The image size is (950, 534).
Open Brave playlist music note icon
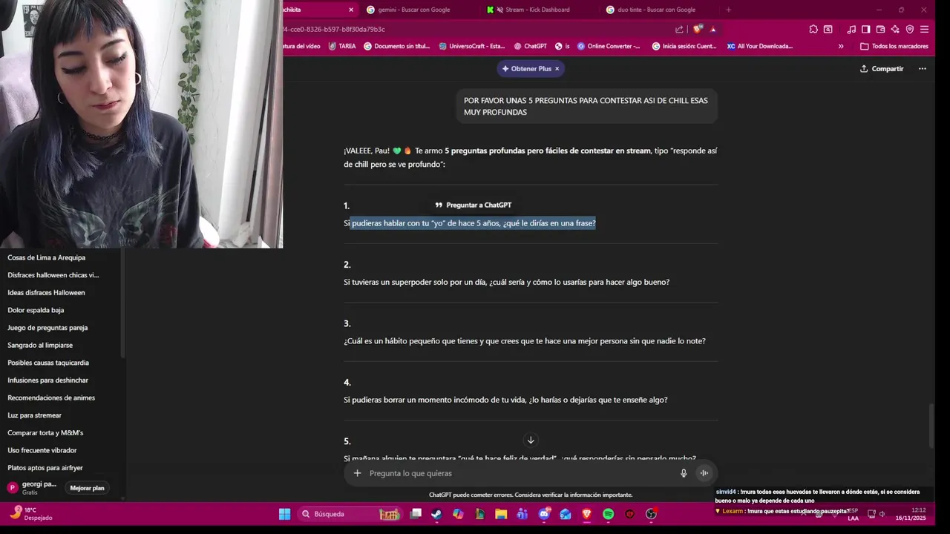pyautogui.click(x=851, y=29)
